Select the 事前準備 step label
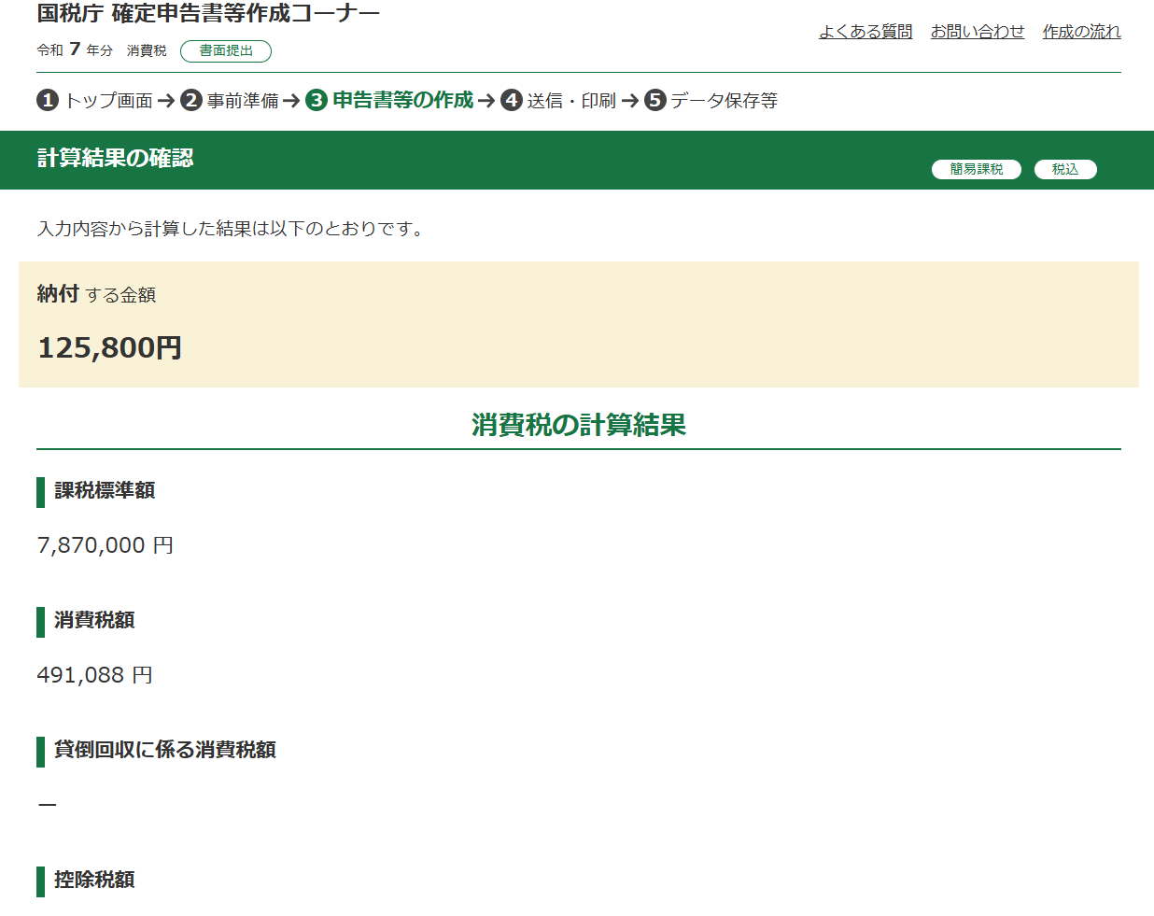The image size is (1154, 916). click(243, 100)
